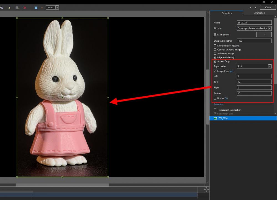Click the blue (%) unit link beside Border
Viewport: 277px width, 200px height.
click(x=226, y=98)
